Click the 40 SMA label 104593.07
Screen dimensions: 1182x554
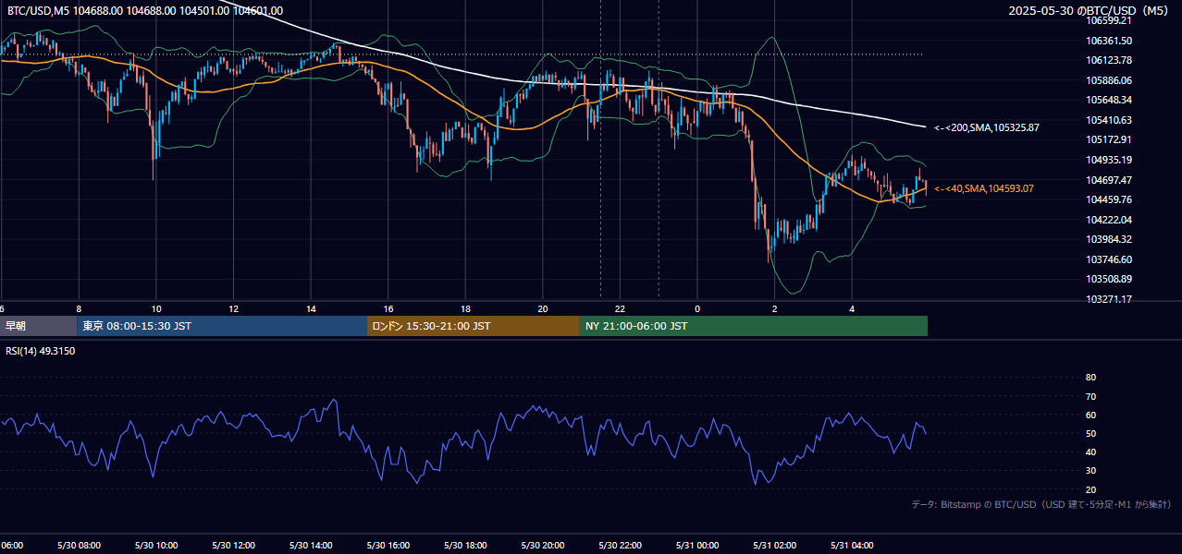[x=984, y=188]
